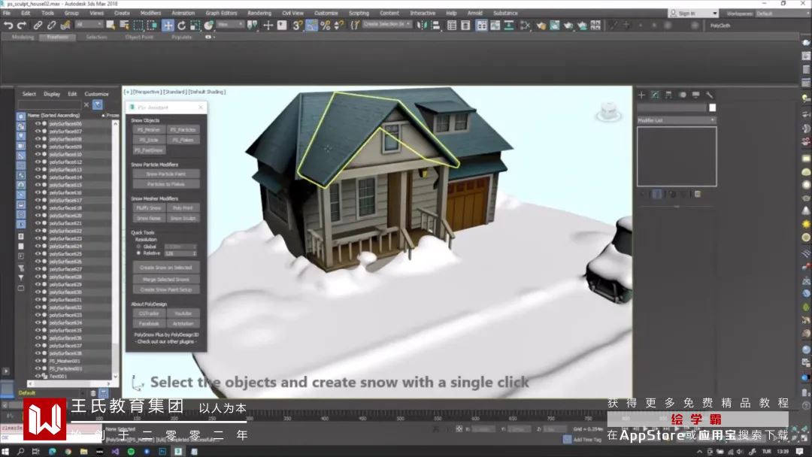Open the Modifier List dropdown
The width and height of the screenshot is (812, 457).
[x=677, y=120]
